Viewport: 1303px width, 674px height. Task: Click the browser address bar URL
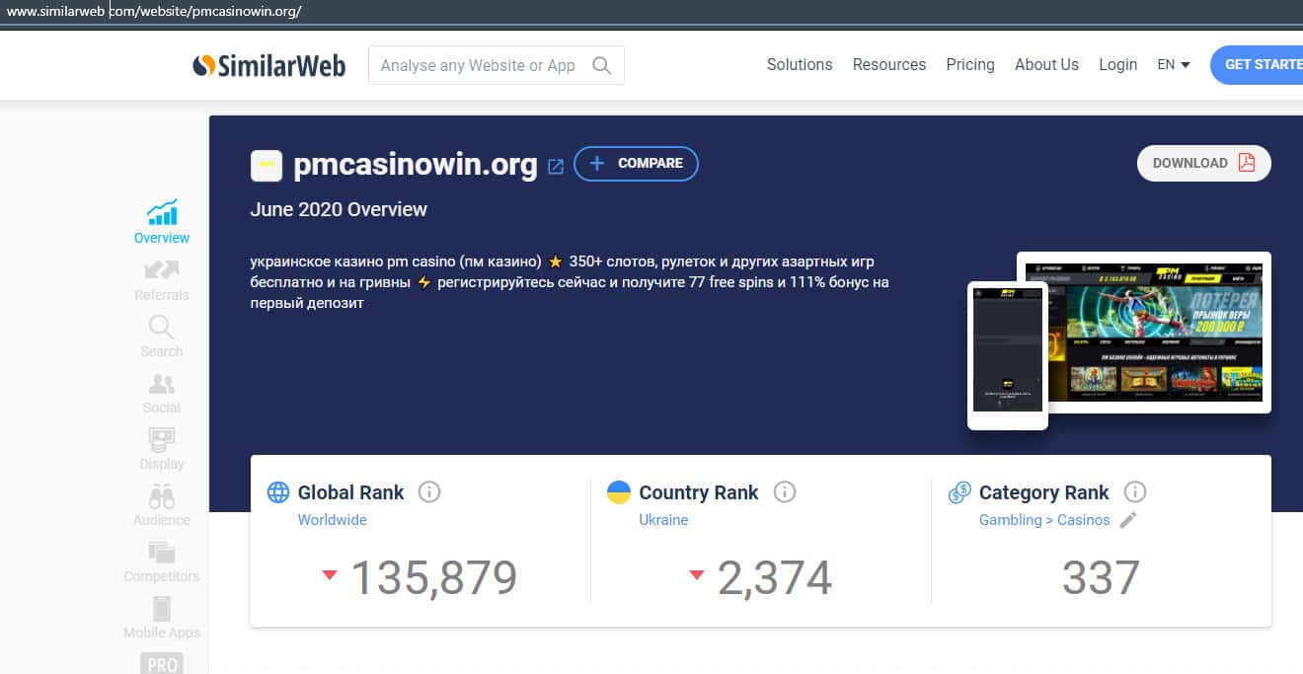tap(154, 12)
